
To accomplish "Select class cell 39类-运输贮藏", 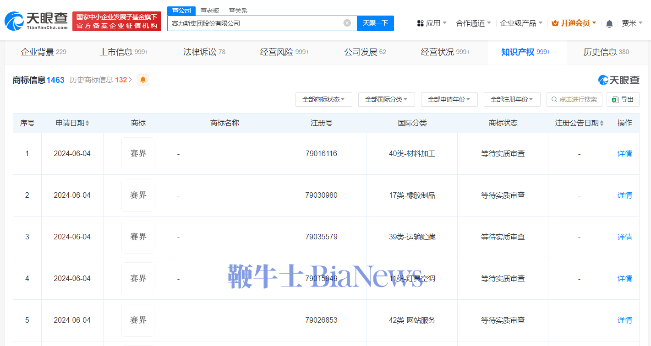I will tap(412, 237).
